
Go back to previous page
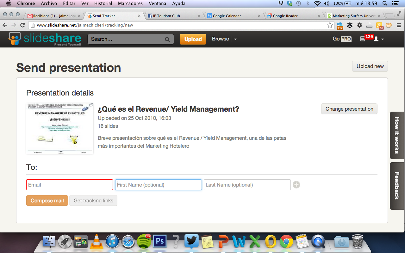click(x=5, y=25)
